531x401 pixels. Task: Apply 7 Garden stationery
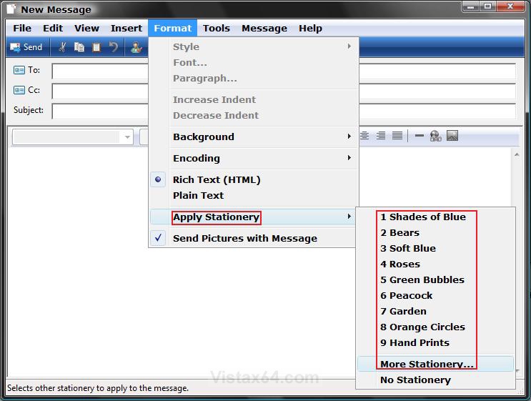(435, 311)
